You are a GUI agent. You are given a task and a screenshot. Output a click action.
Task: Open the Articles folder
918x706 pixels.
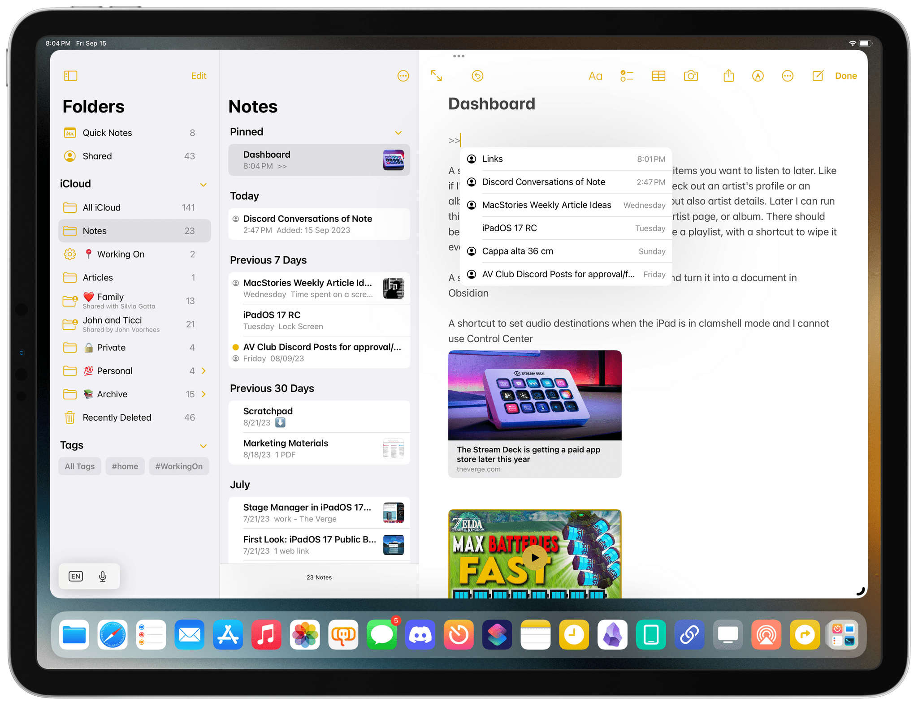click(134, 277)
